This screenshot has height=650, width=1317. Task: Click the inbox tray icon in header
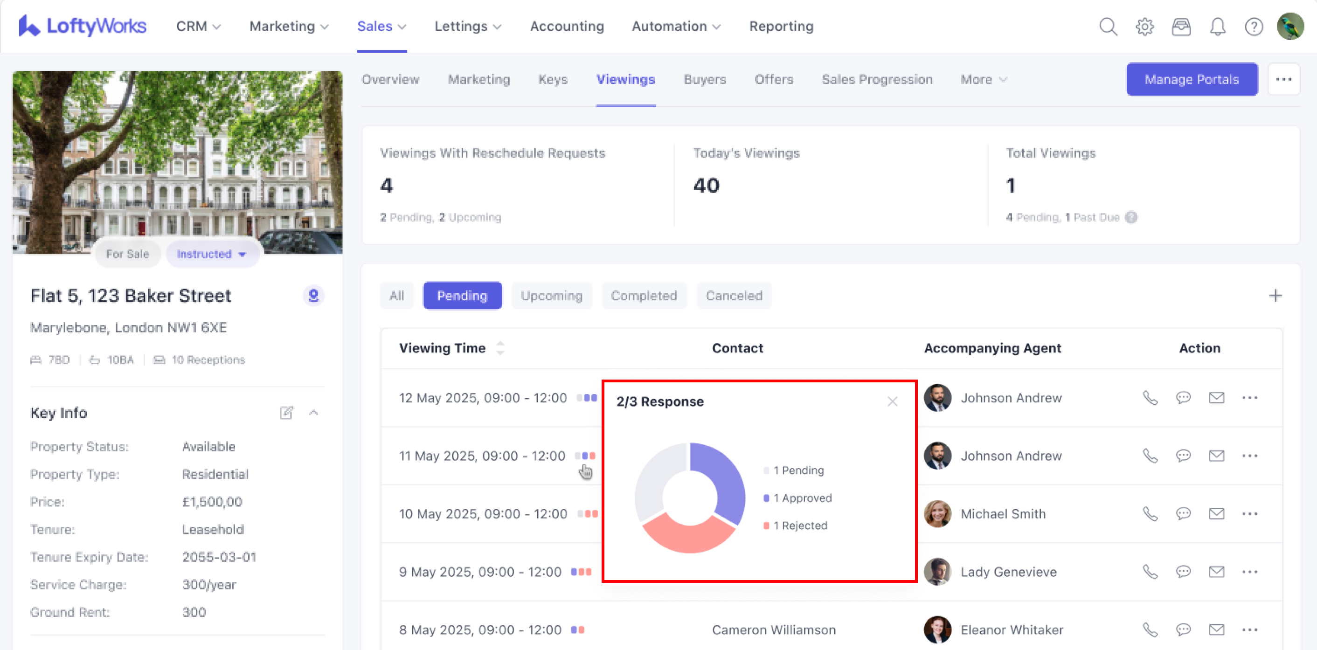[x=1181, y=27]
